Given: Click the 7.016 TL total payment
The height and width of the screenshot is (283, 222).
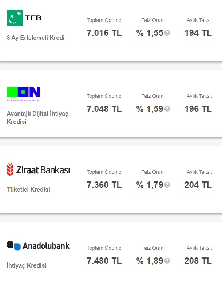Looking at the screenshot, I should 104,33.
